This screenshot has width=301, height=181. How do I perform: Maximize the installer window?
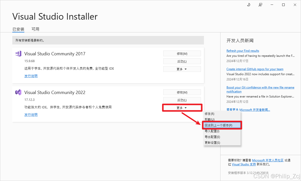click(283, 5)
